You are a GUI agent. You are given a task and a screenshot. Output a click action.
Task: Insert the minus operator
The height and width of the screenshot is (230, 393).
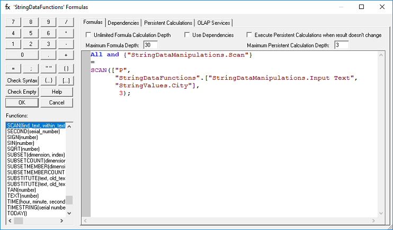click(66, 44)
